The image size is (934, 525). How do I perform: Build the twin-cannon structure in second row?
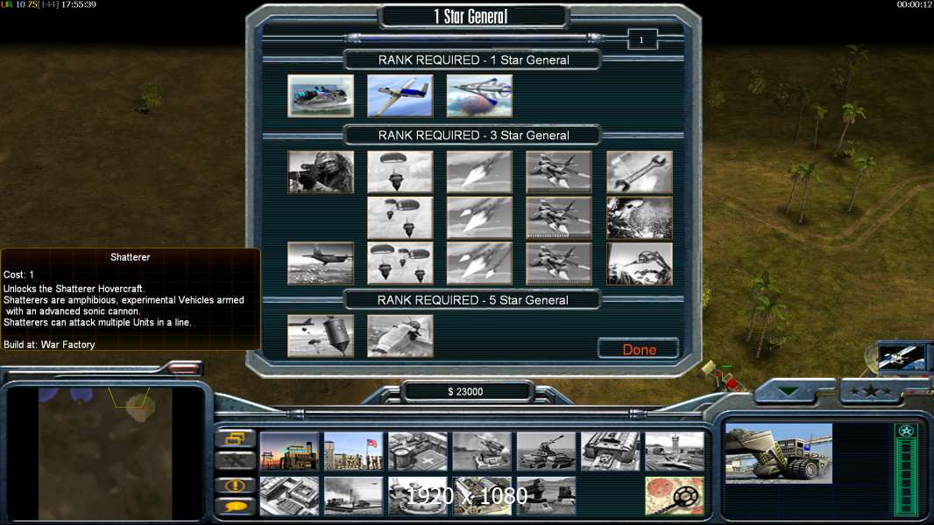[546, 495]
